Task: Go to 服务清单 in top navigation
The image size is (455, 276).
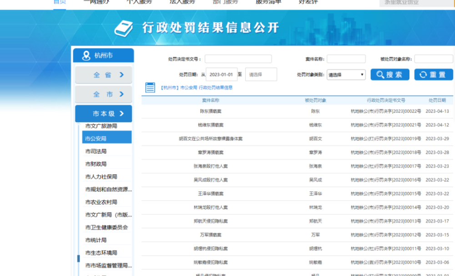Action: (x=268, y=2)
